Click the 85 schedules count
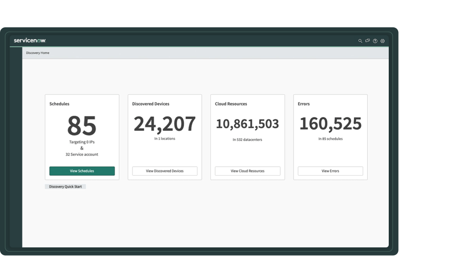This screenshot has width=456, height=256. coord(82,124)
